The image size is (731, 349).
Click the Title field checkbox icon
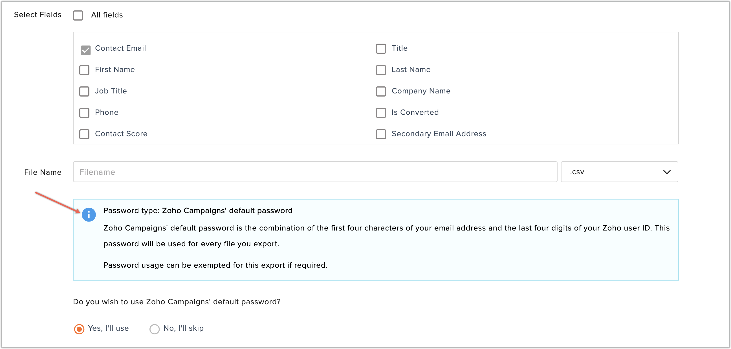pyautogui.click(x=381, y=48)
